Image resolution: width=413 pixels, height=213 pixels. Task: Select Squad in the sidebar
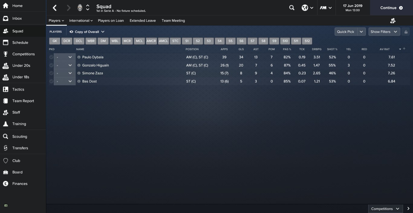(x=23, y=31)
